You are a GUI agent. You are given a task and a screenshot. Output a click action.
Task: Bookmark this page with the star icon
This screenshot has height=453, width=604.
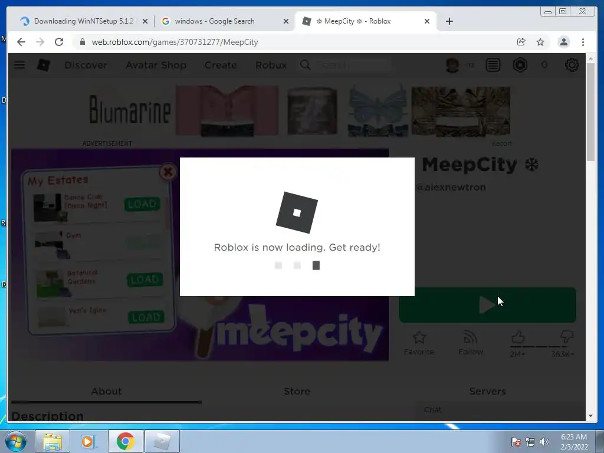[540, 42]
